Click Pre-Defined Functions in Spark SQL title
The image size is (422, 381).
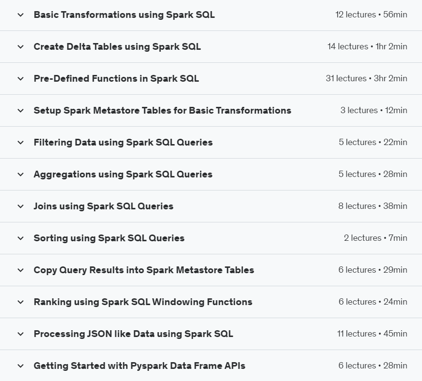116,79
